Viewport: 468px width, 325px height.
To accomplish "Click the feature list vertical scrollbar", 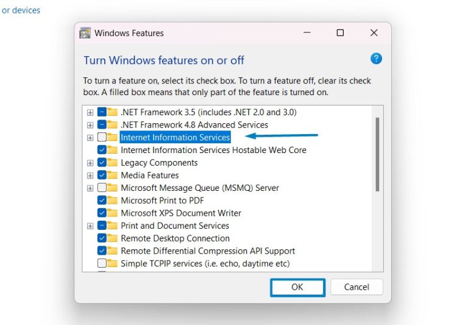I will pos(377,155).
